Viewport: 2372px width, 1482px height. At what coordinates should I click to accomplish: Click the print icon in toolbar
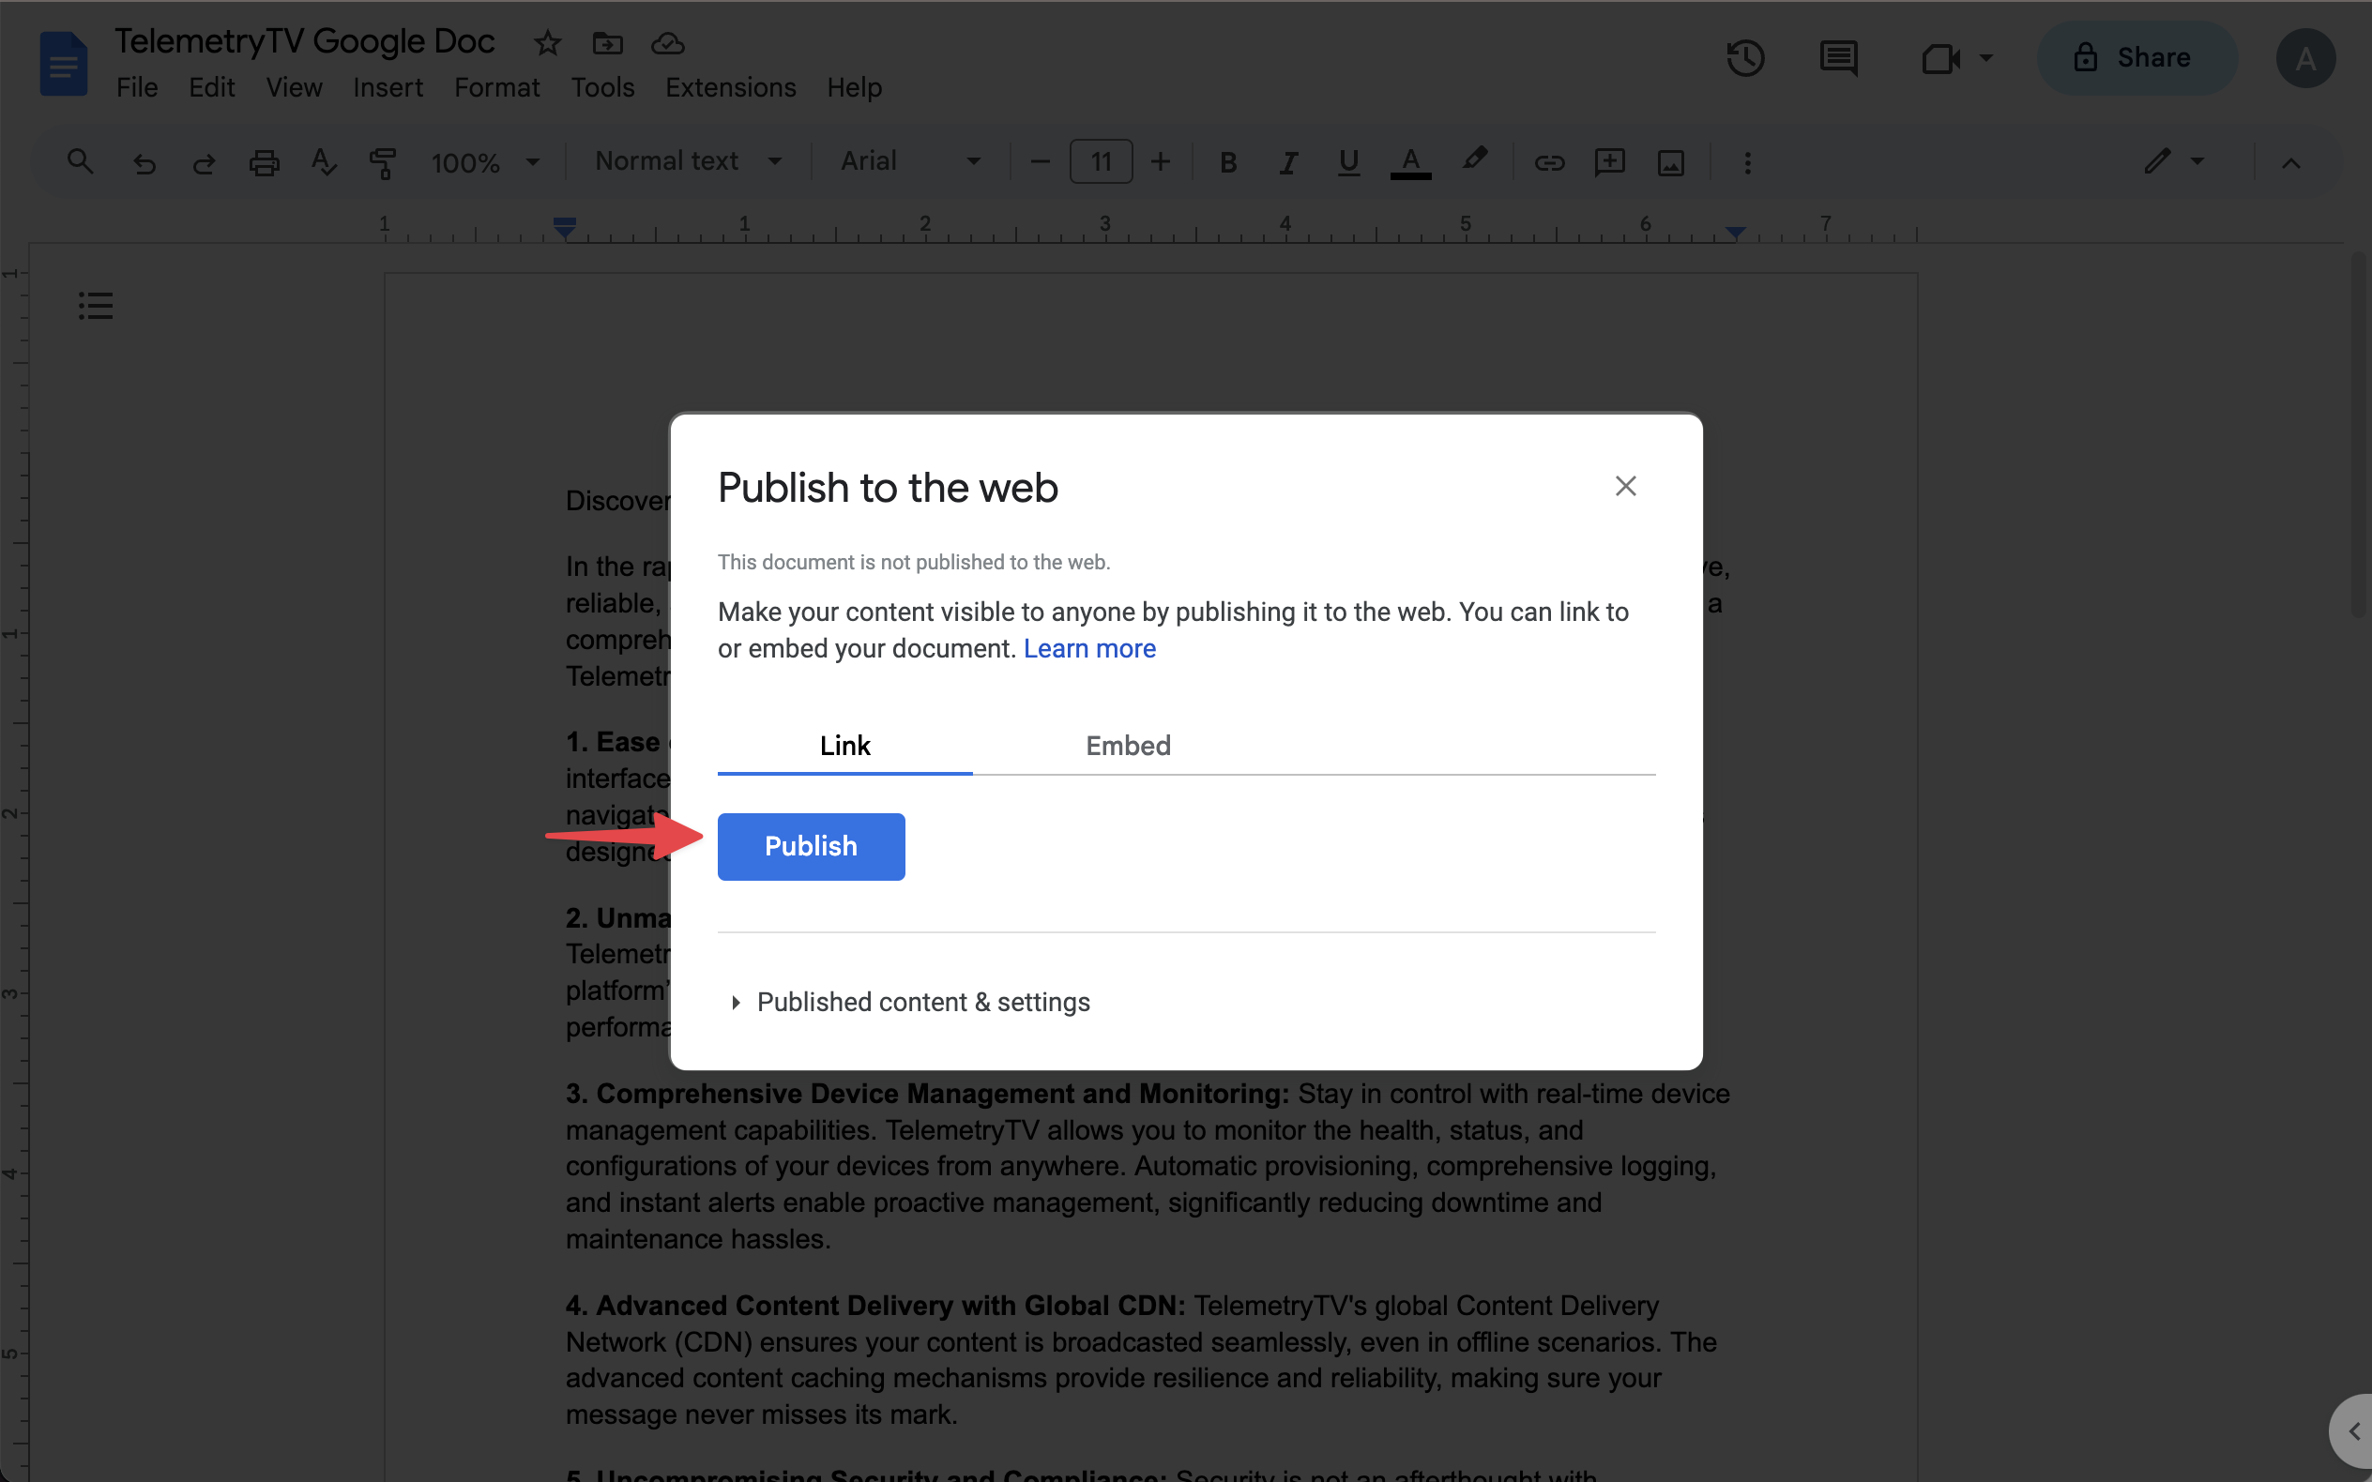coord(264,161)
